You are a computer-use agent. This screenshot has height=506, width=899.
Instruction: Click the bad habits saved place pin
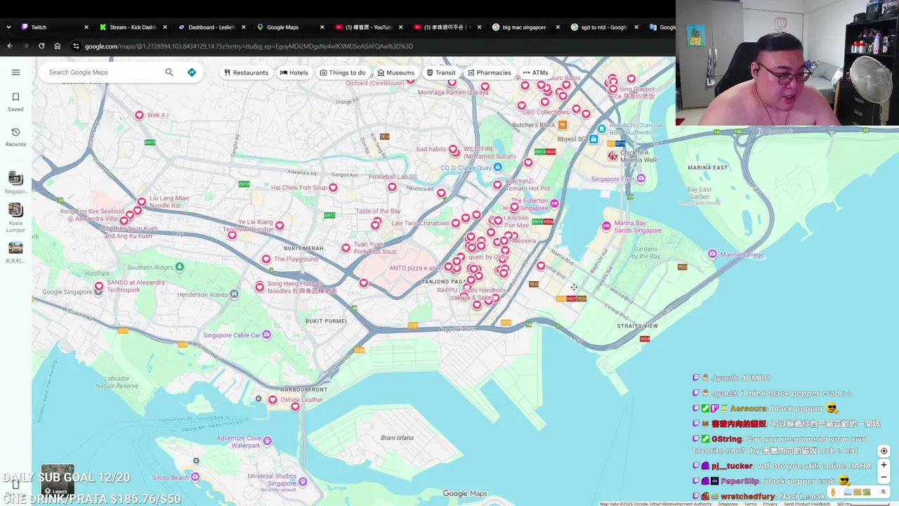[x=454, y=150]
